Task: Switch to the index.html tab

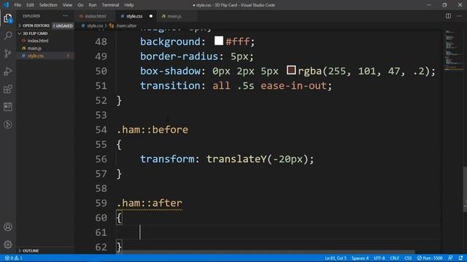Action: tap(95, 16)
